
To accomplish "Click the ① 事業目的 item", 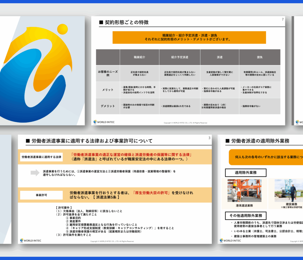I will [73, 218].
